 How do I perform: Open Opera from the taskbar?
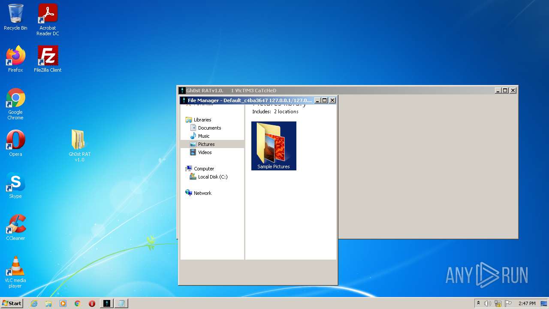pyautogui.click(x=92, y=303)
